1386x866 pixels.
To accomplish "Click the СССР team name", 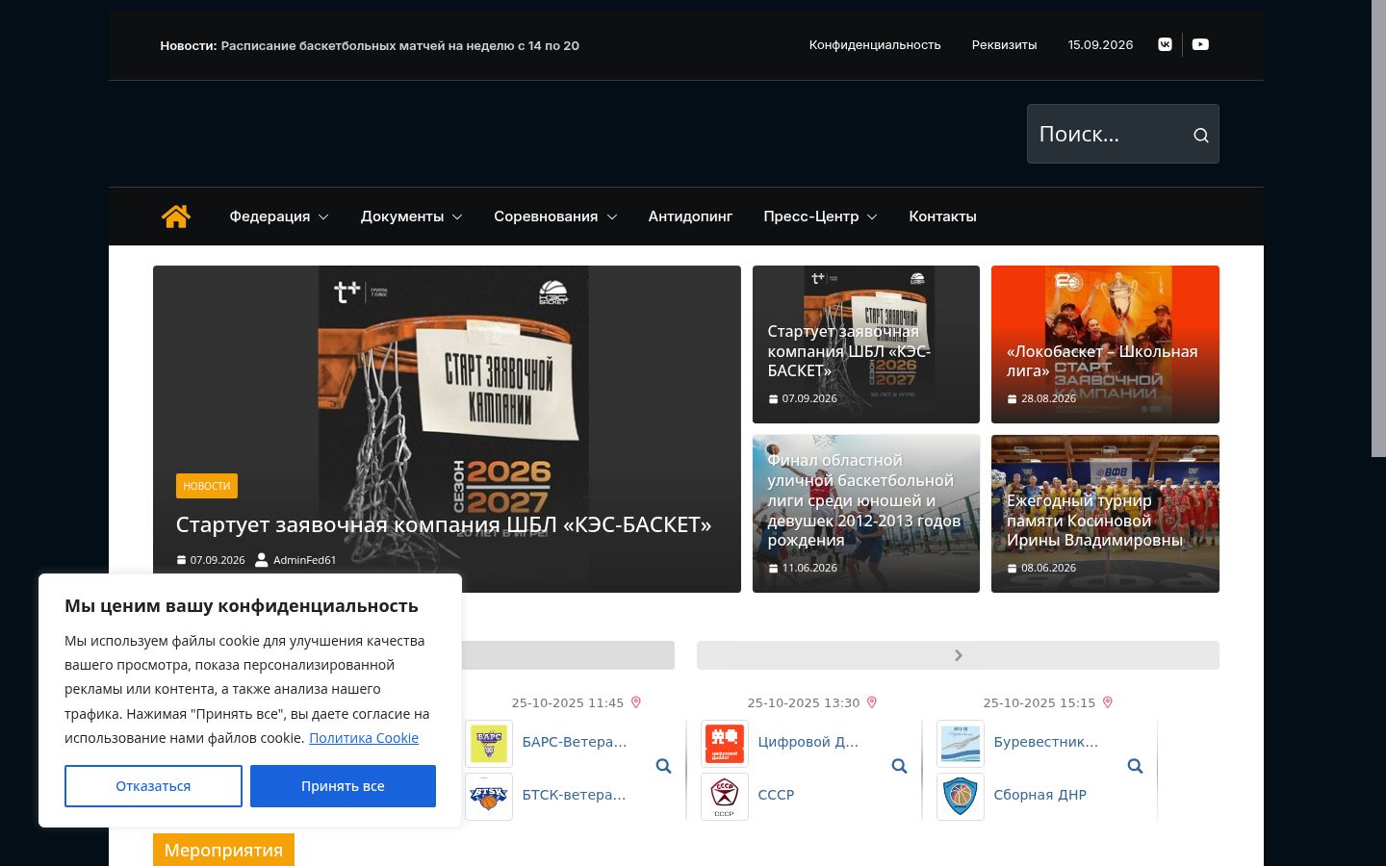I will coord(776,795).
